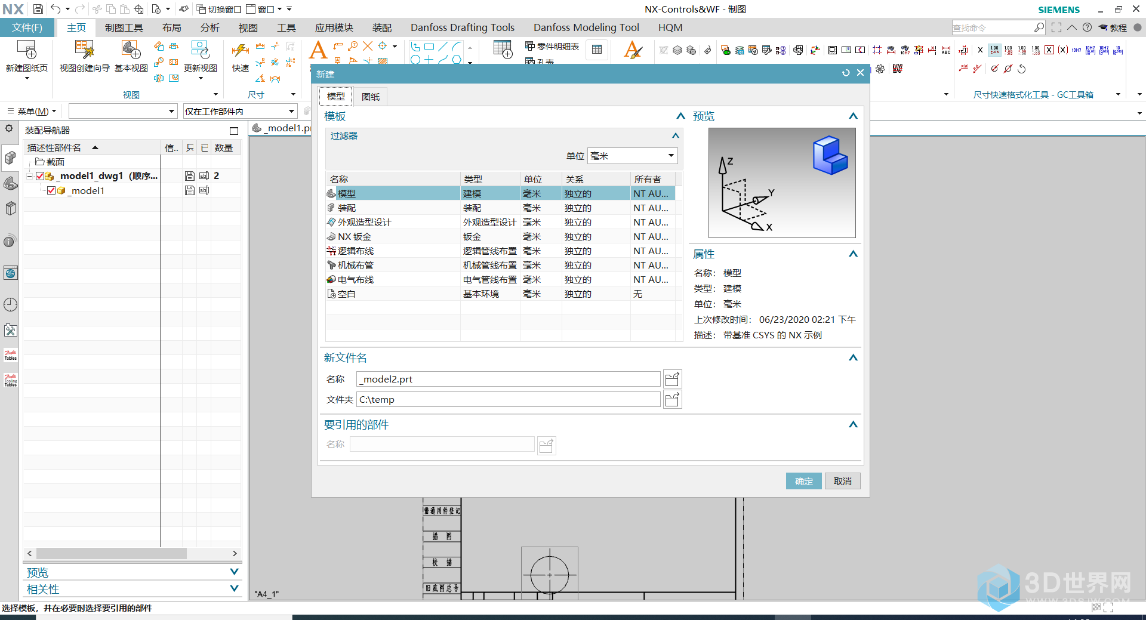This screenshot has height=620, width=1146.
Task: Open the 单位 (units) dropdown set to 毫米
Action: coord(632,156)
